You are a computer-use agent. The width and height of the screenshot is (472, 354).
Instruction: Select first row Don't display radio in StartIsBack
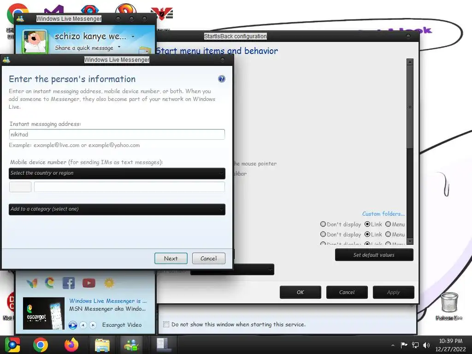coord(323,224)
